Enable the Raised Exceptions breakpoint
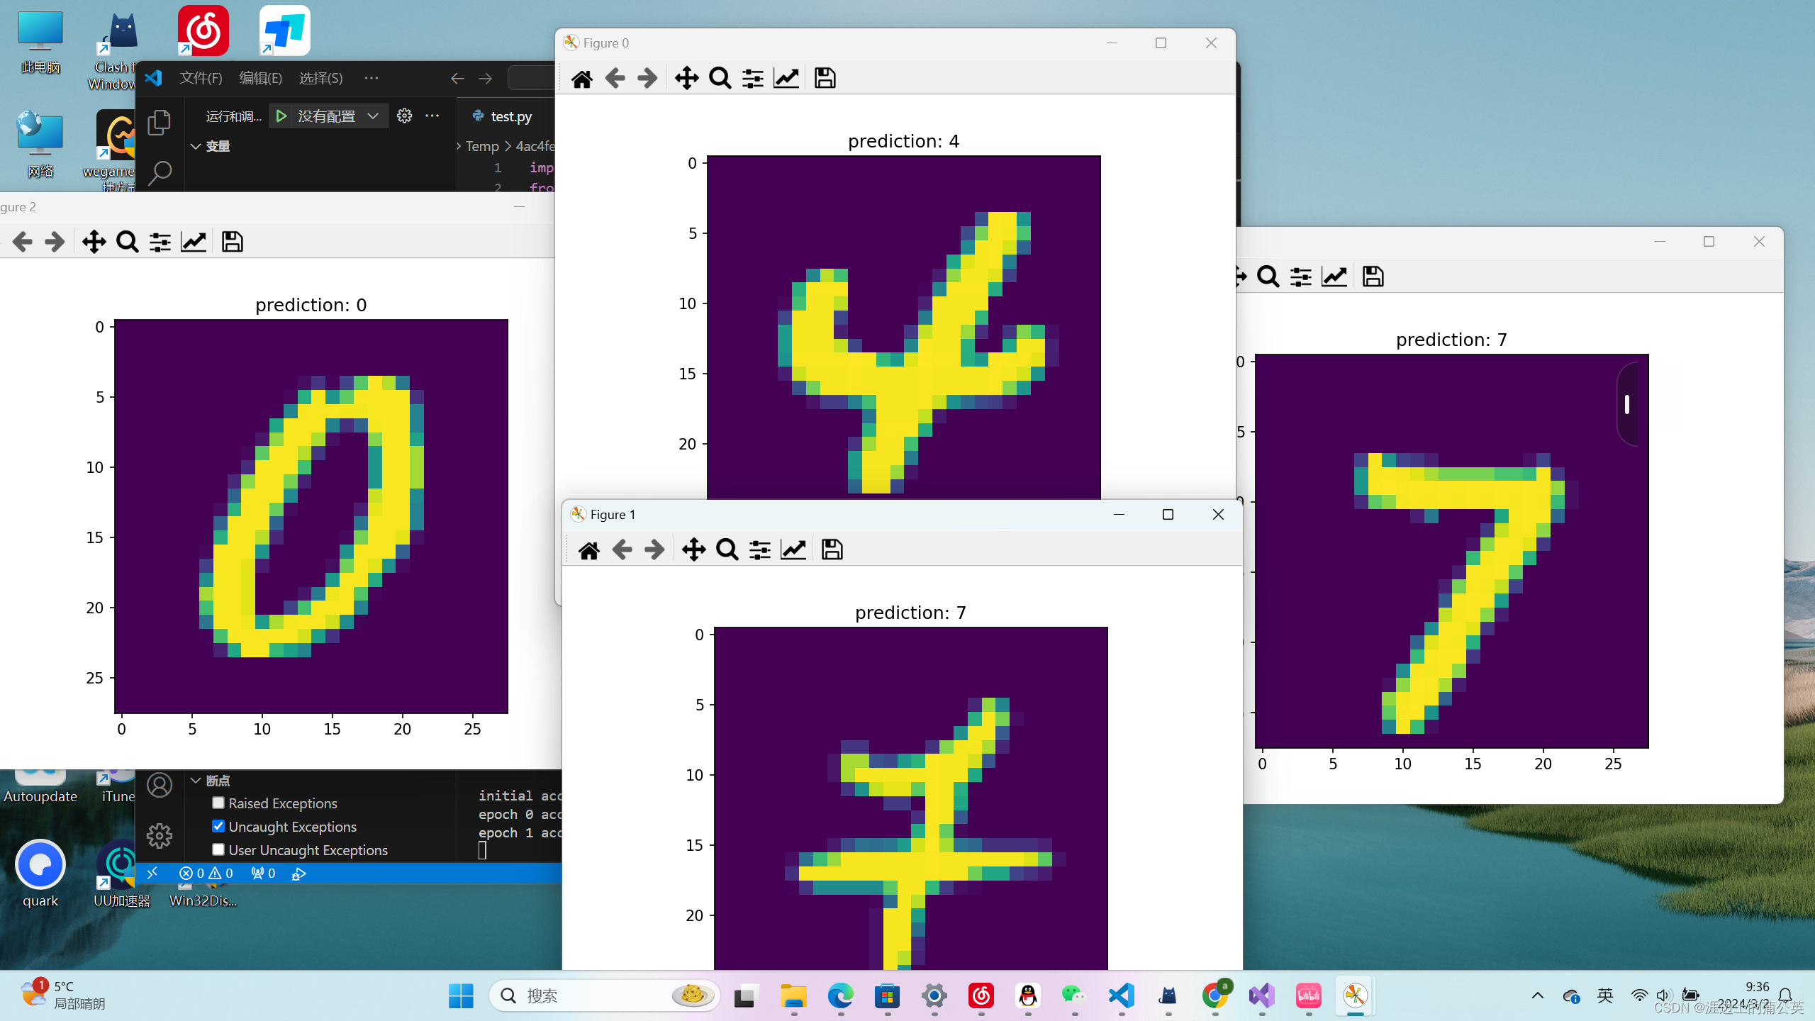1815x1021 pixels. pyautogui.click(x=218, y=803)
